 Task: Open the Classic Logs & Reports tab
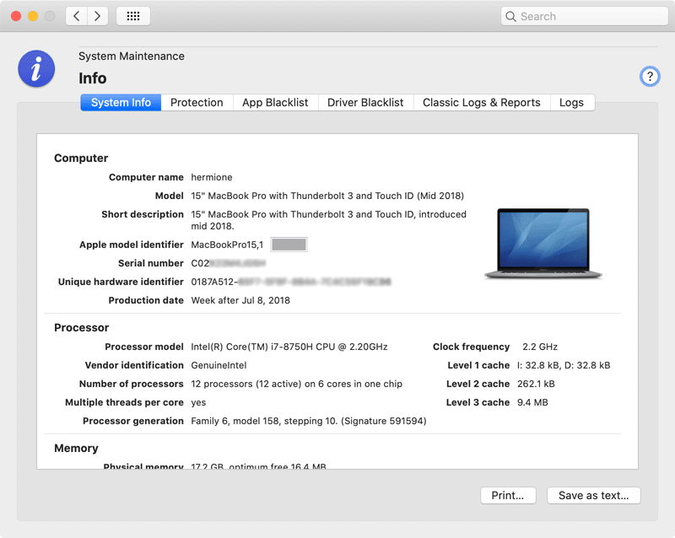[x=481, y=102]
